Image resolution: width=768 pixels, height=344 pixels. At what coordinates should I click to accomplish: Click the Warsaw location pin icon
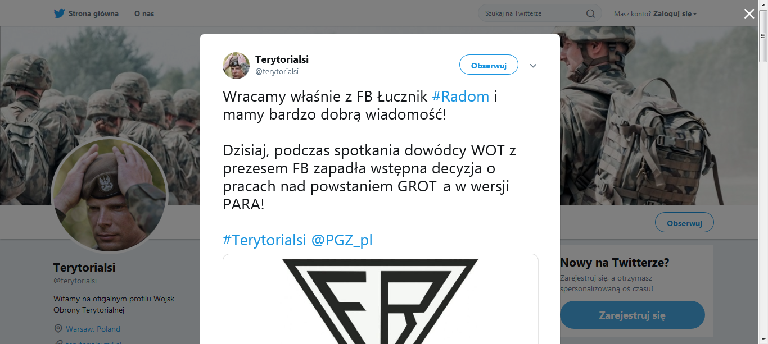click(58, 328)
